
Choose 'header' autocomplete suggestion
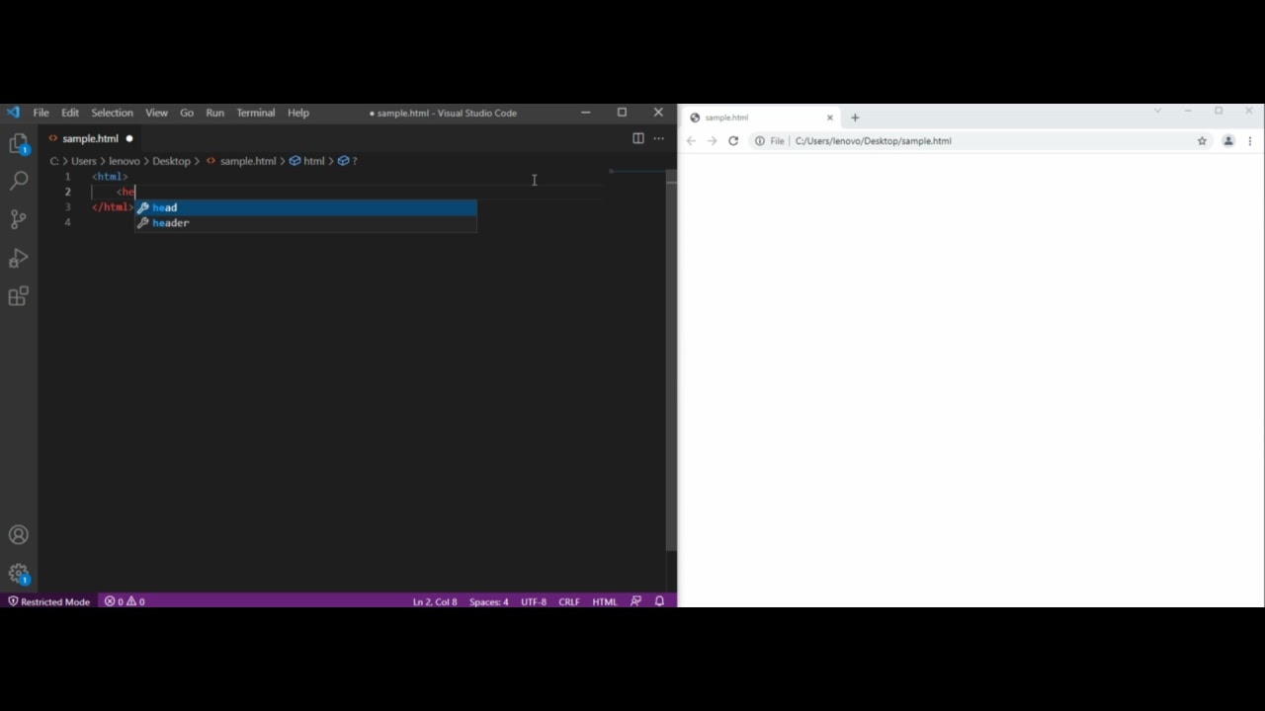click(306, 223)
